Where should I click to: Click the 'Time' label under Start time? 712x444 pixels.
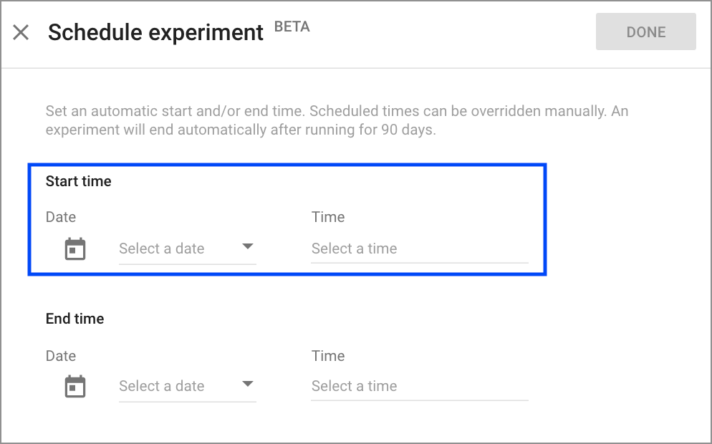pyautogui.click(x=328, y=218)
